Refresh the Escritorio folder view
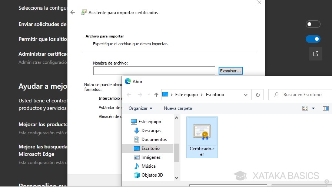 [x=258, y=95]
